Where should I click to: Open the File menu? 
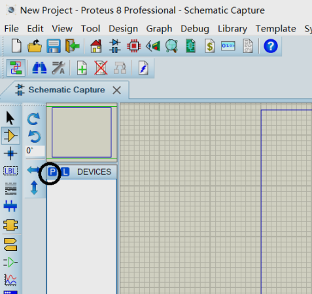coord(11,29)
